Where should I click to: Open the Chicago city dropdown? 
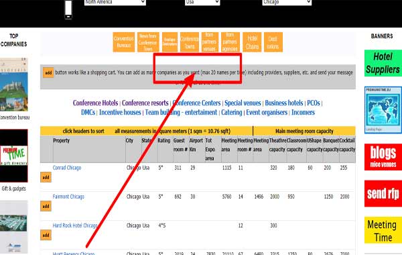pyautogui.click(x=287, y=2)
